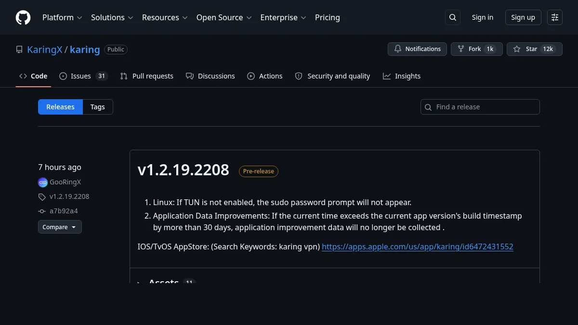578x325 pixels.
Task: Click the Sign up button
Action: (x=523, y=17)
